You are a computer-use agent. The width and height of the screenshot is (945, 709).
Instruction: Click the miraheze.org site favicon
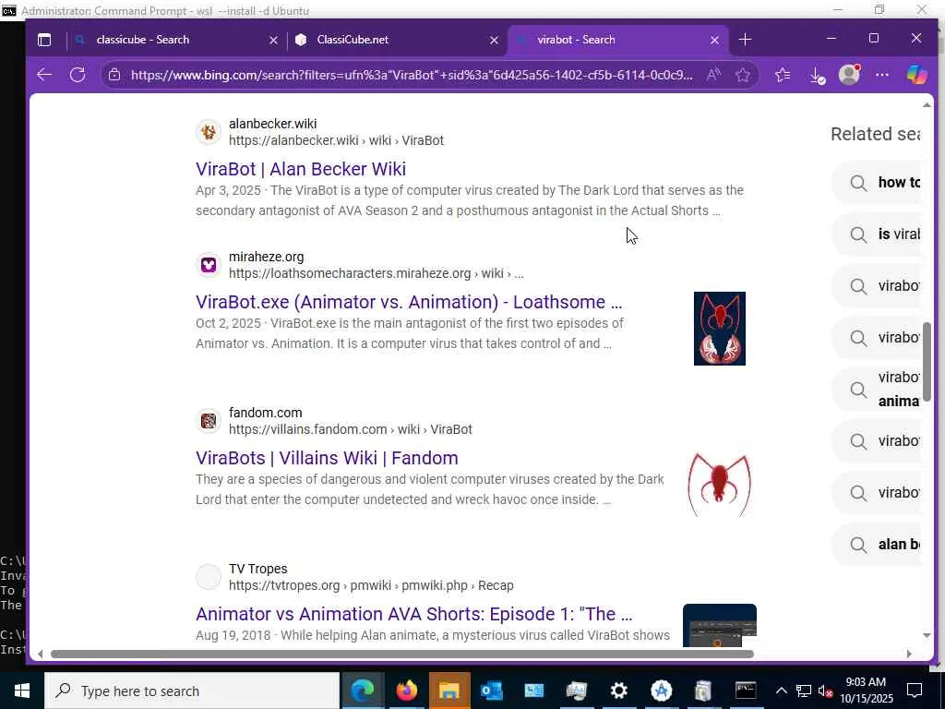point(209,265)
